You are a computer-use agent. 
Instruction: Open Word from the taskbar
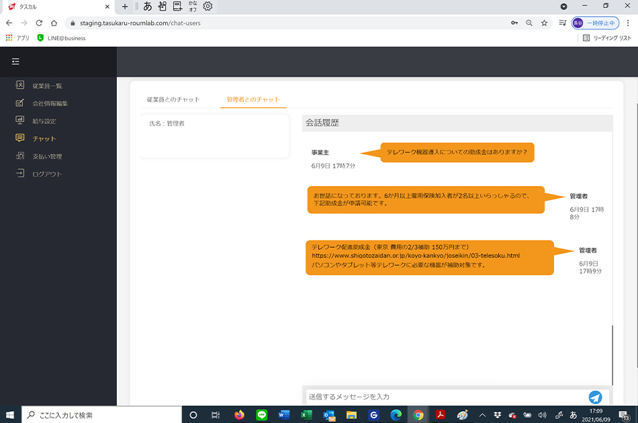[x=284, y=415]
